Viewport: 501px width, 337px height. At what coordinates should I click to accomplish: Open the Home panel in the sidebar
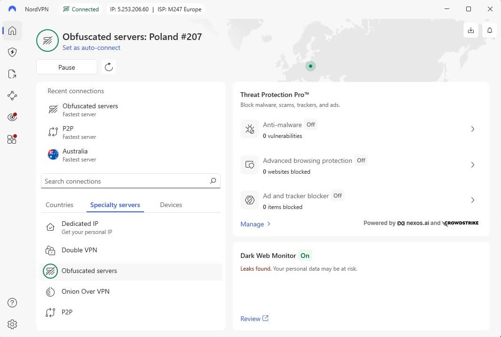click(12, 31)
